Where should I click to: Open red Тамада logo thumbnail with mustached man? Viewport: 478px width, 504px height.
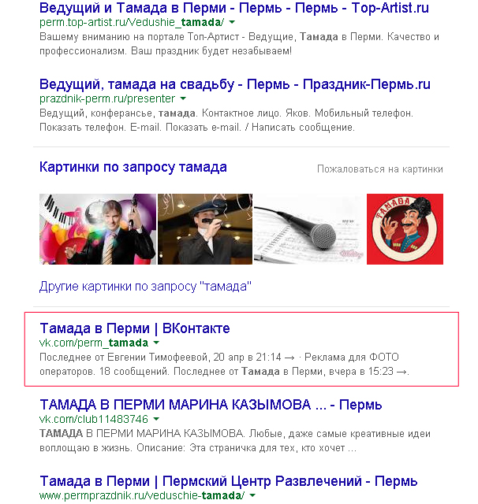405,229
